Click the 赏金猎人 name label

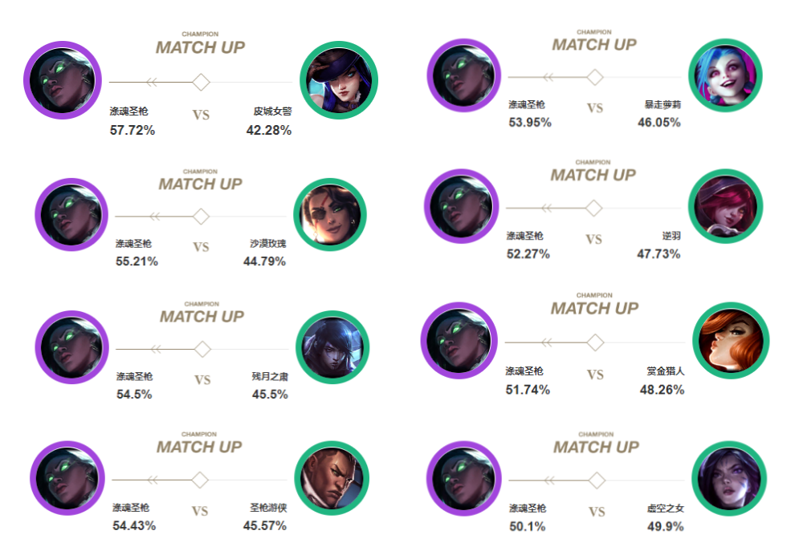tap(666, 372)
